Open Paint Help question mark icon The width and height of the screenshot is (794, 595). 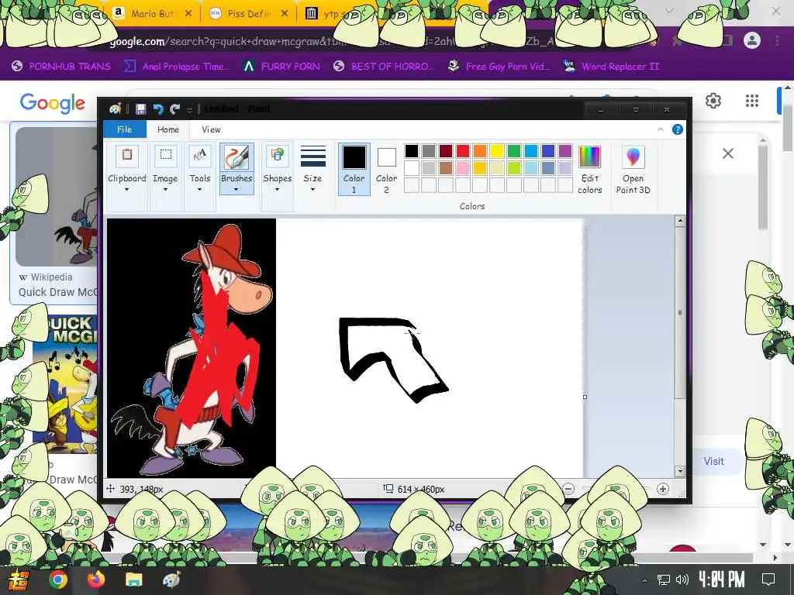pos(677,129)
